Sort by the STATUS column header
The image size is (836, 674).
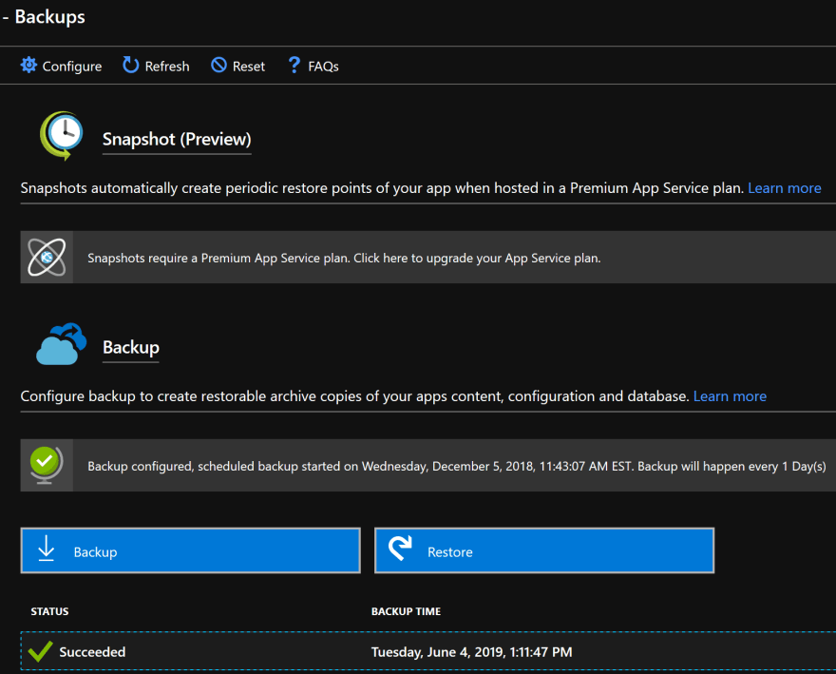pos(49,611)
